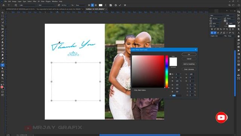Viewport: 241px width, 136px height.
Task: Center-align the text in options bar
Action: point(92,5)
